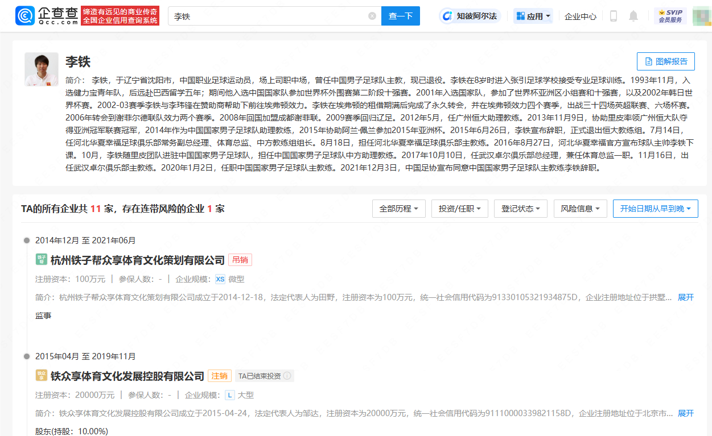
Task: Open the notification bell
Action: pos(633,16)
